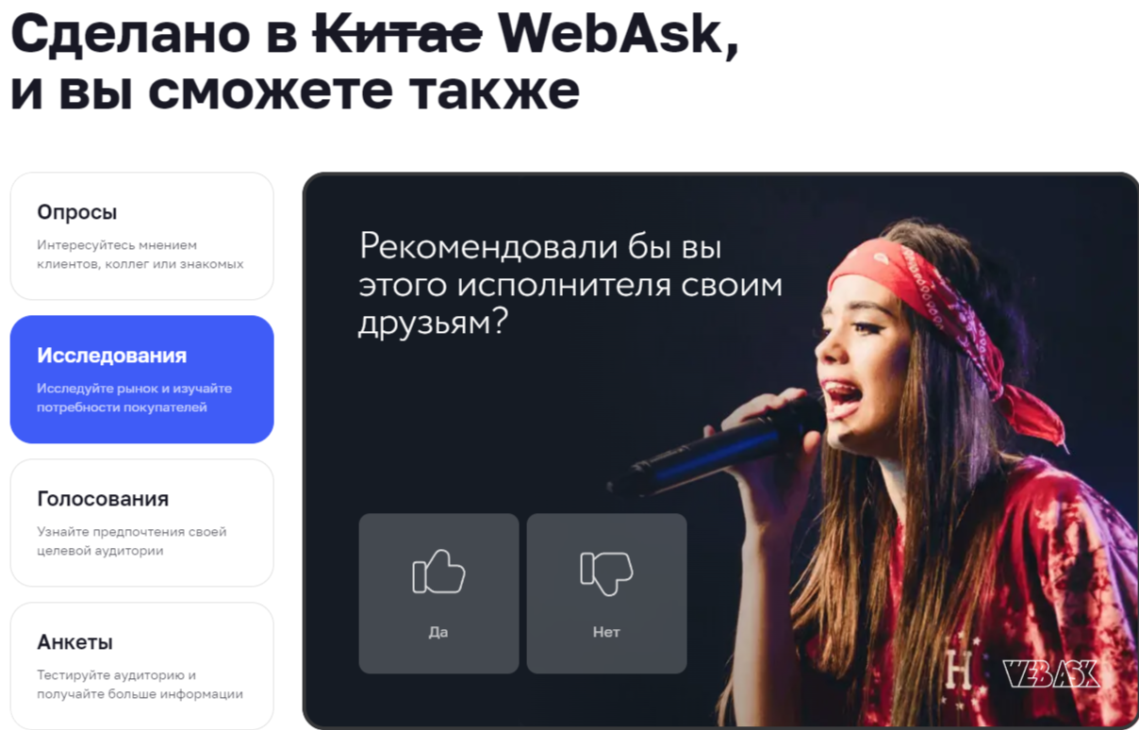The image size is (1139, 730).
Task: Click the thumbs-up icon
Action: click(x=438, y=572)
